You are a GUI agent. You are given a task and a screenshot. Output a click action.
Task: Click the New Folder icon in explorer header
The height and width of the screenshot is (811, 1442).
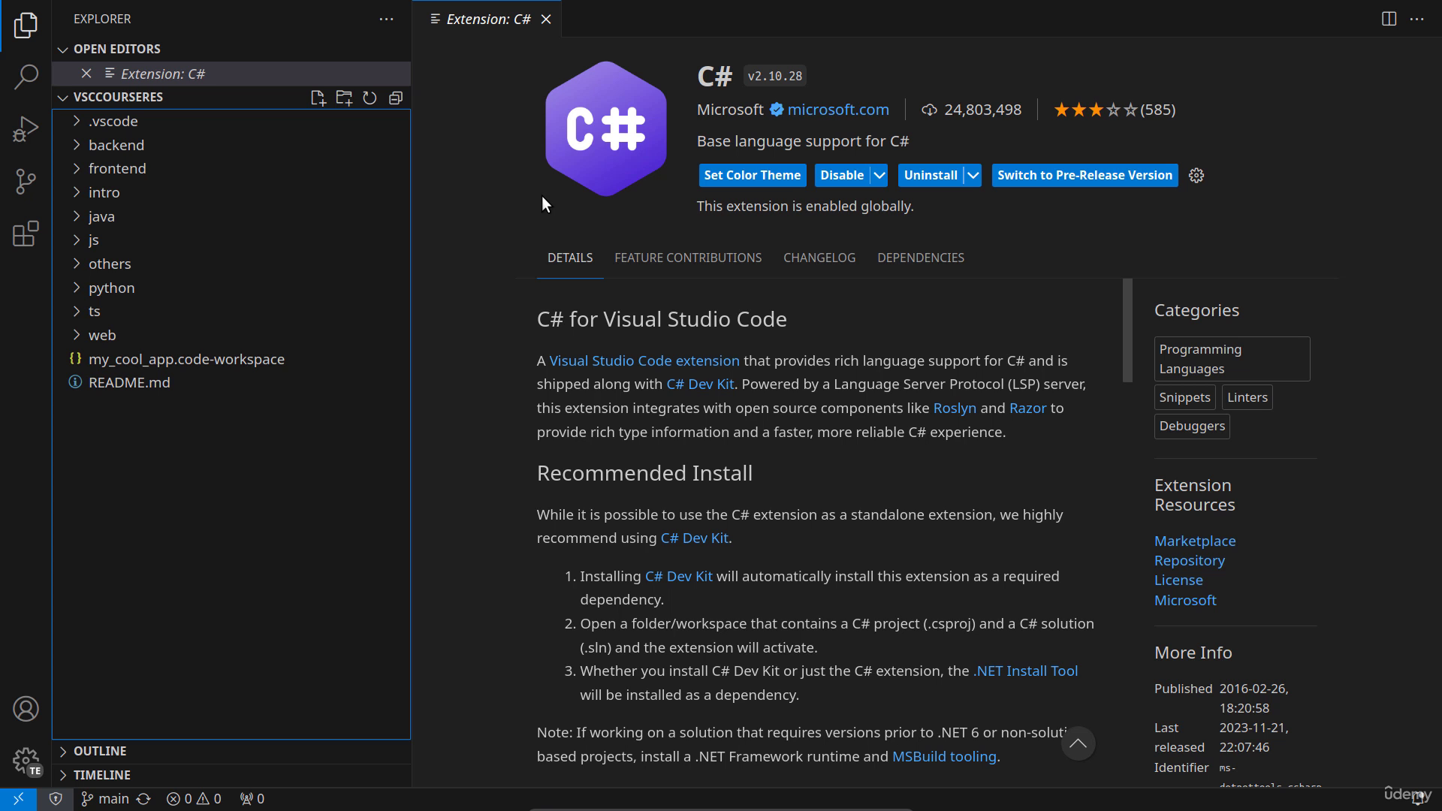click(344, 98)
